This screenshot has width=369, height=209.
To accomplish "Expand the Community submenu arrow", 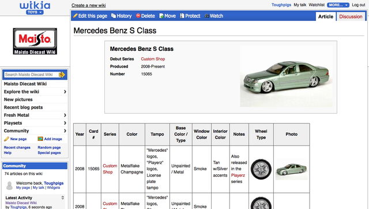I will tap(65, 131).
